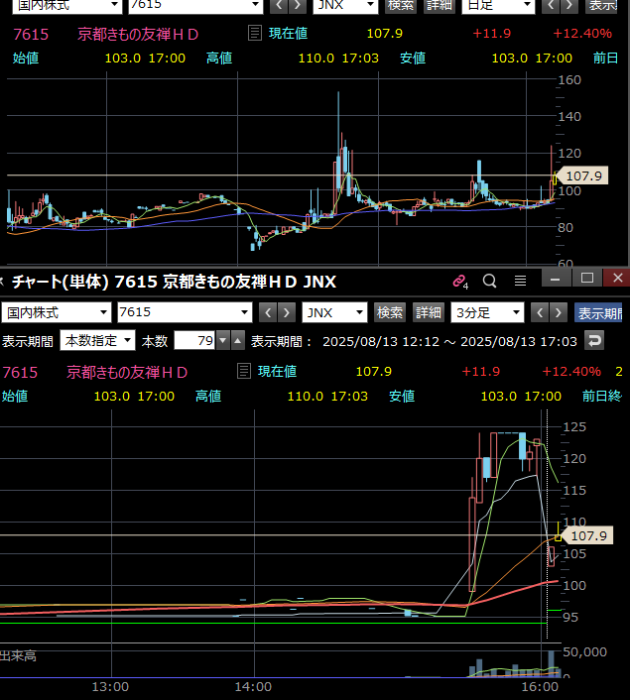Click the 14:00 time axis label
This screenshot has height=700, width=630.
coord(253,686)
